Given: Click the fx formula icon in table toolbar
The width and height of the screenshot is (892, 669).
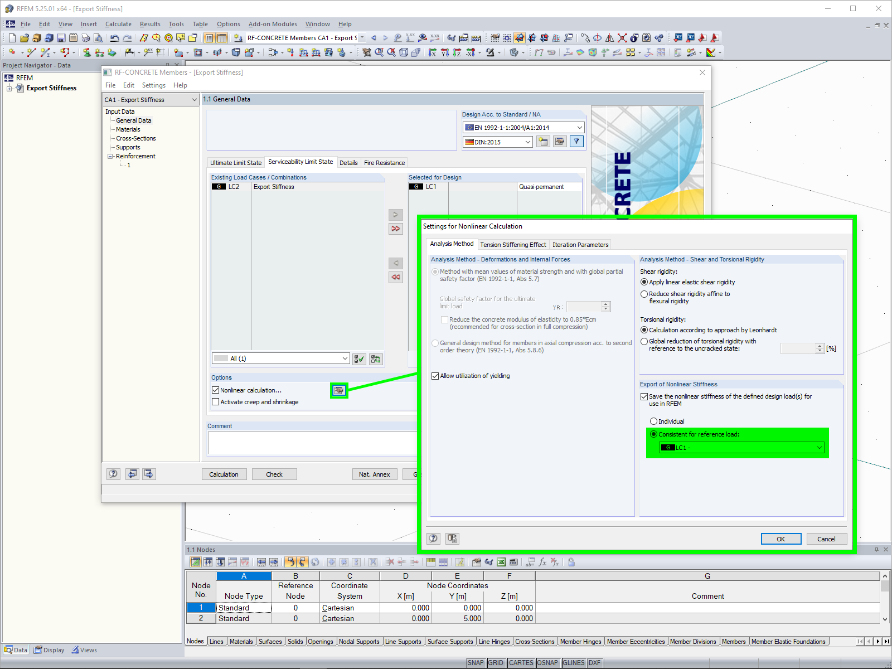Looking at the screenshot, I should 542,562.
